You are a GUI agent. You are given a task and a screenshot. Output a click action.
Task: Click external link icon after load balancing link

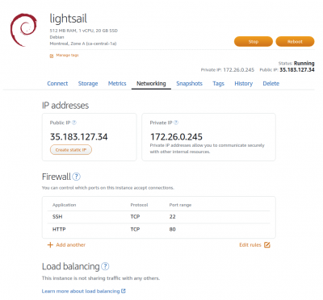click(124, 291)
